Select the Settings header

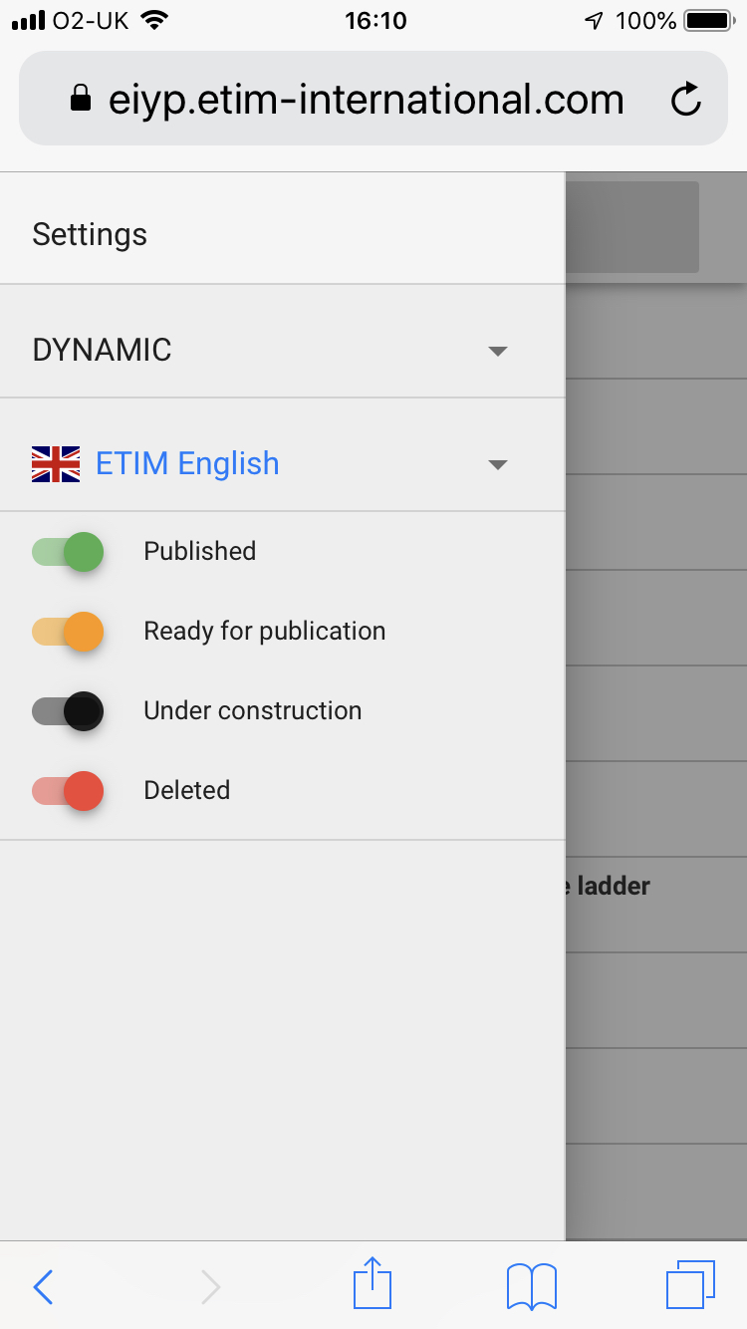[89, 233]
